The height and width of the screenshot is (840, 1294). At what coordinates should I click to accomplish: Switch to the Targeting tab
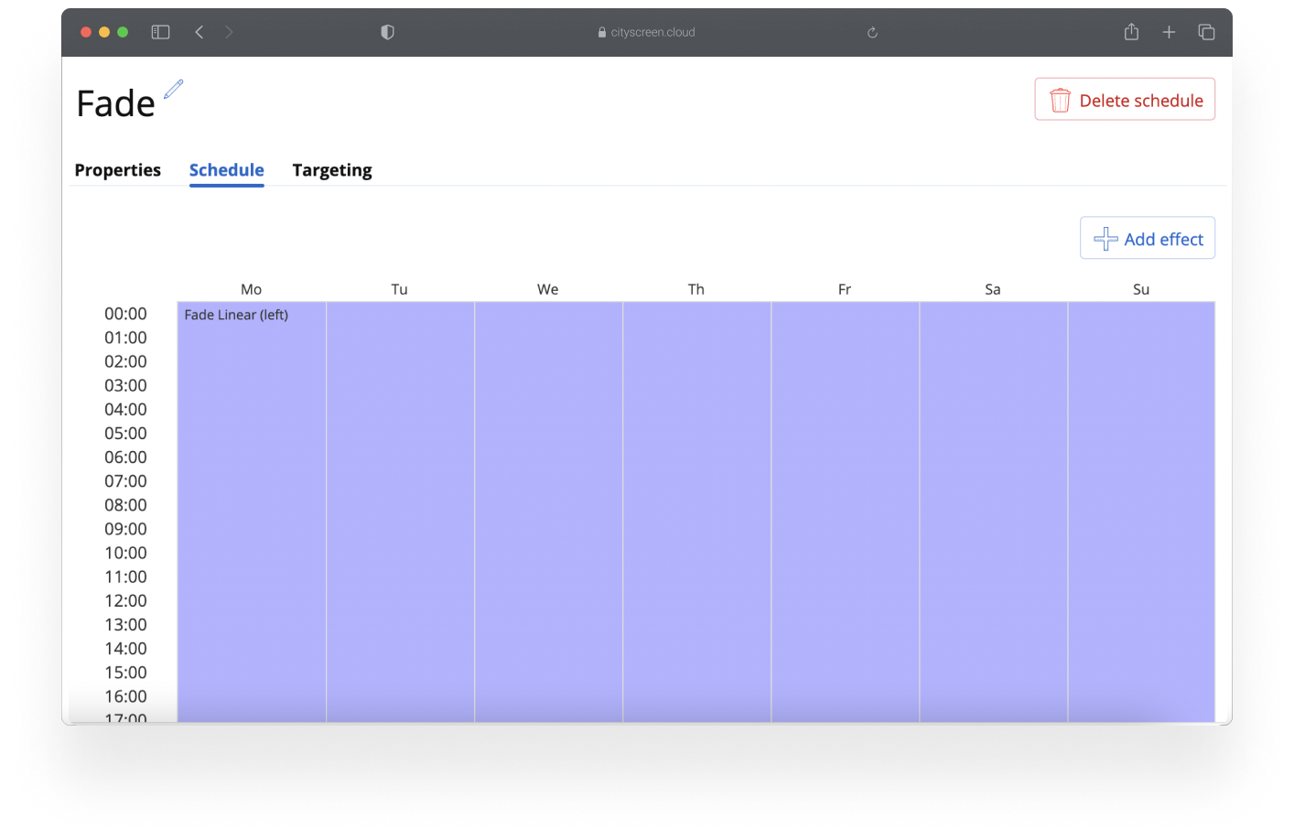pyautogui.click(x=332, y=170)
